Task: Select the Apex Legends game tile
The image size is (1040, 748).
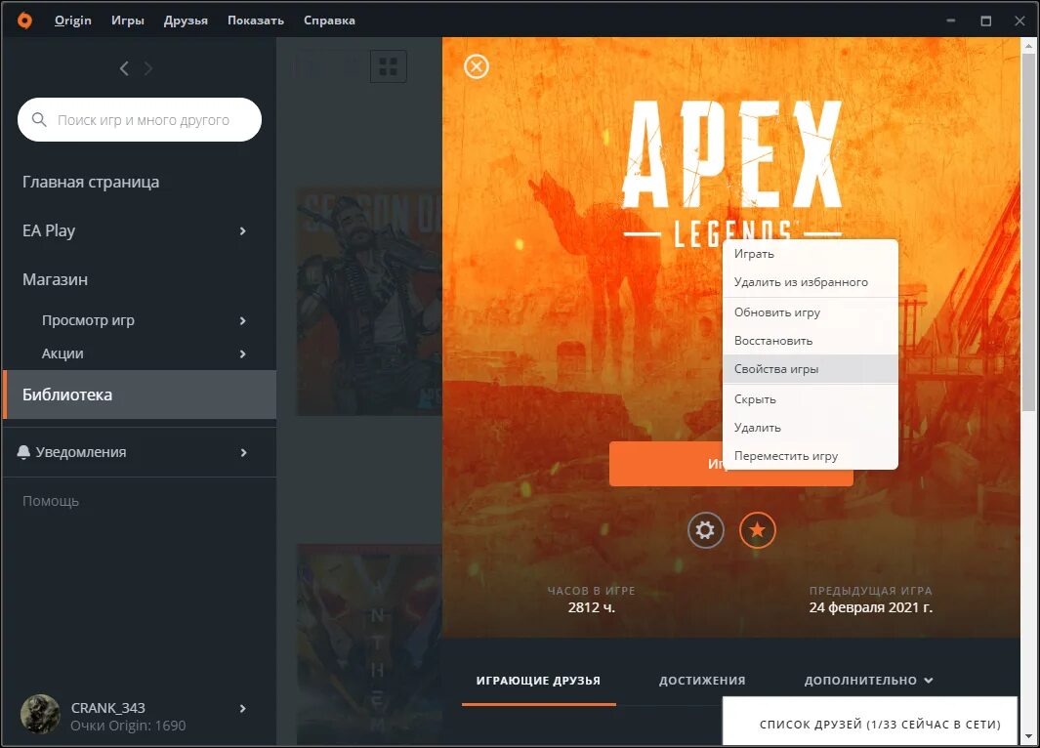Action: [369, 302]
